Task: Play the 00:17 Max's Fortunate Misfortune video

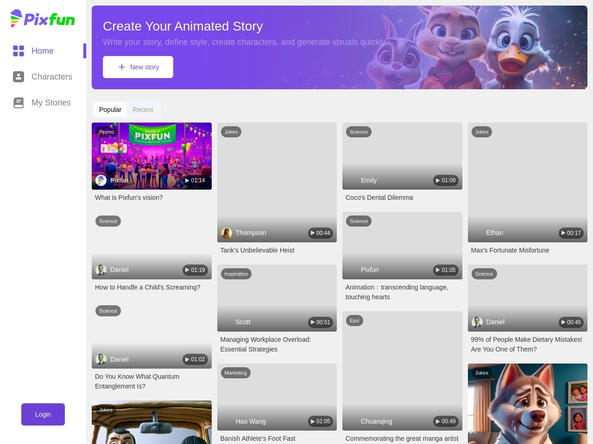Action: point(571,233)
